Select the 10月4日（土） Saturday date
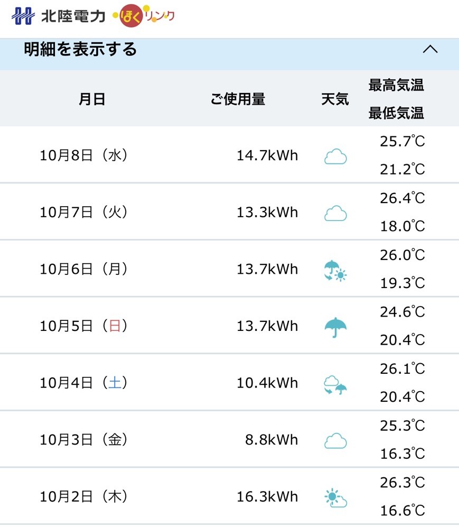Screen dimensions: 459x527 pyautogui.click(x=84, y=384)
